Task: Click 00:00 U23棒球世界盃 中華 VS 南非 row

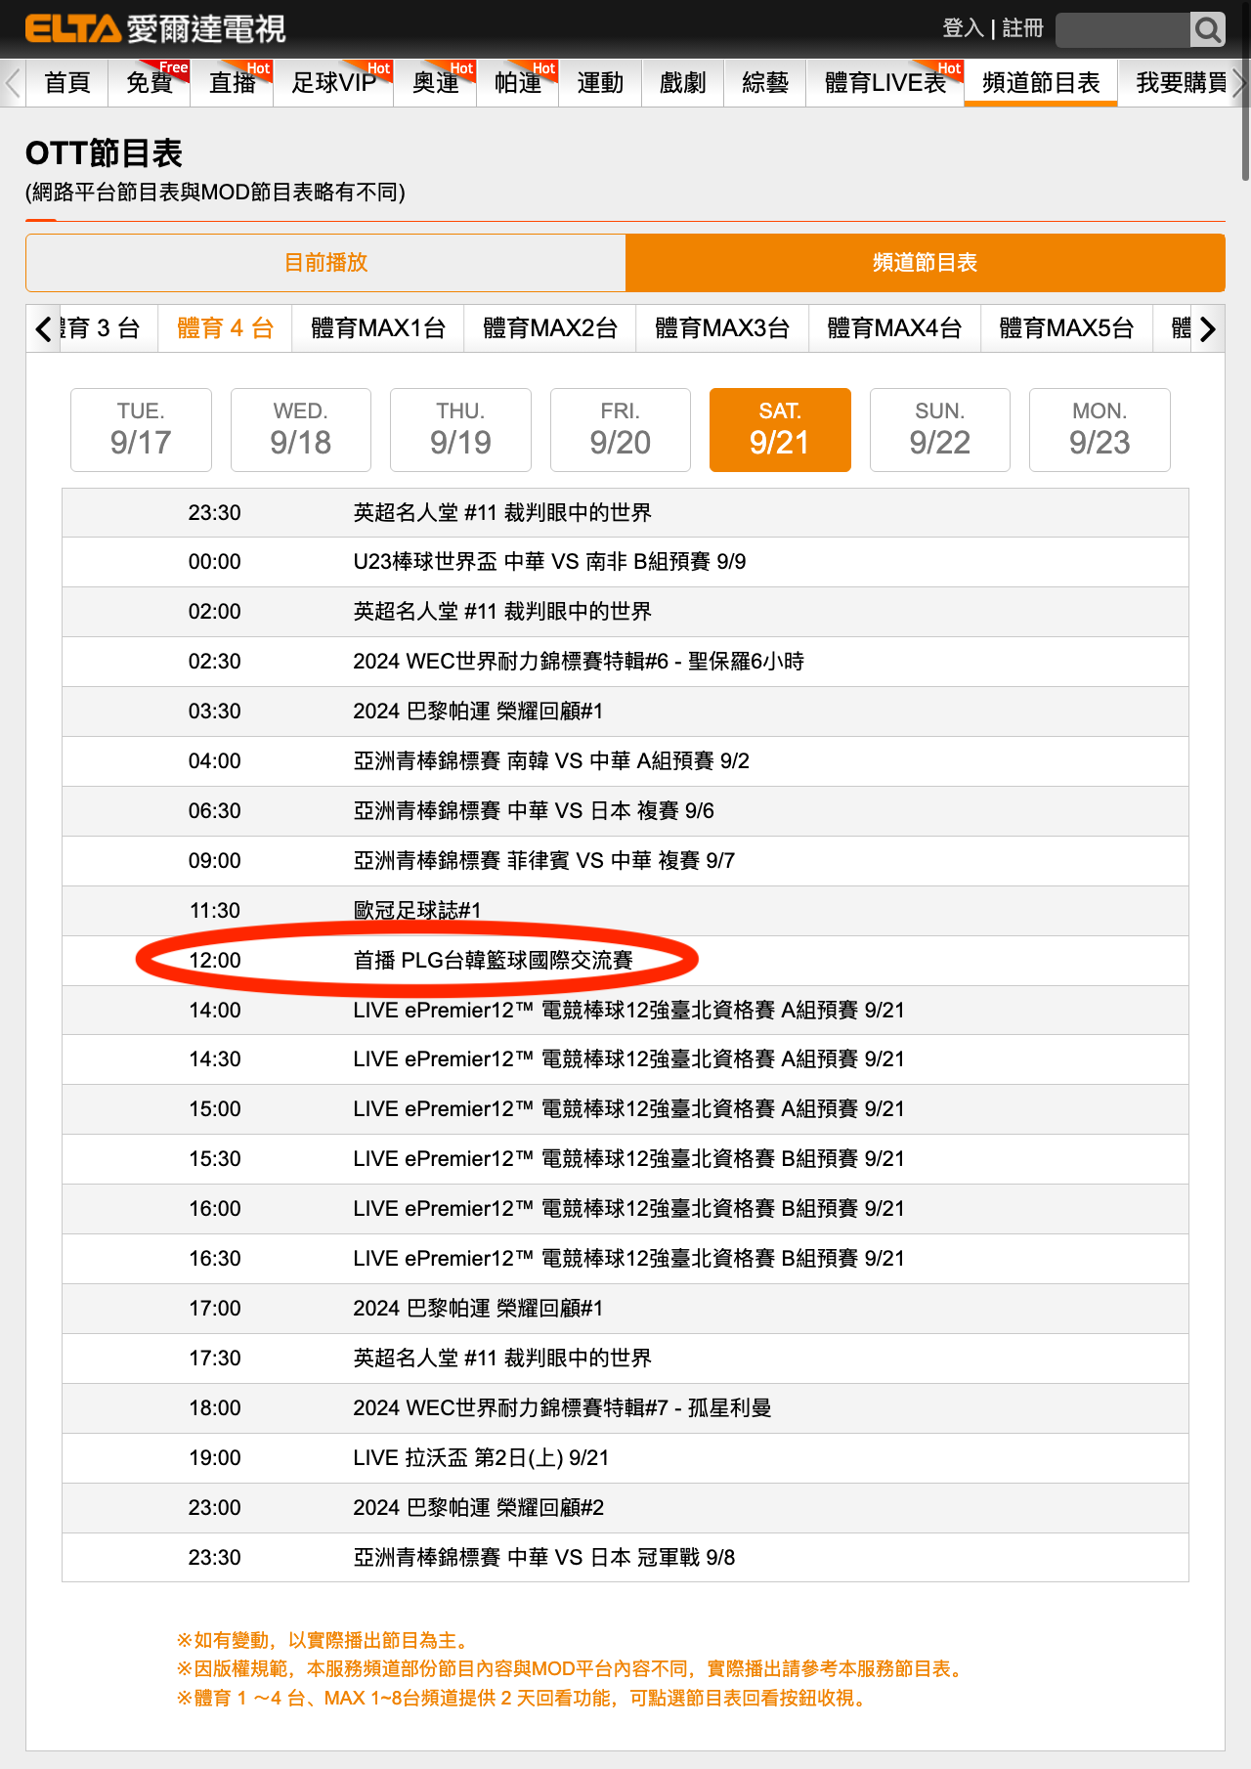Action: coord(625,562)
